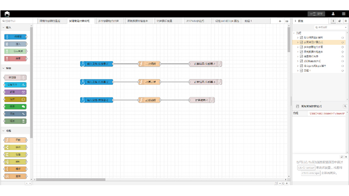Select the red exception node in palette
This screenshot has width=349, height=196.
[15, 59]
